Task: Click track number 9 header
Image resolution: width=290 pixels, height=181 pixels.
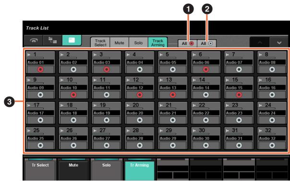Action: click(35, 79)
